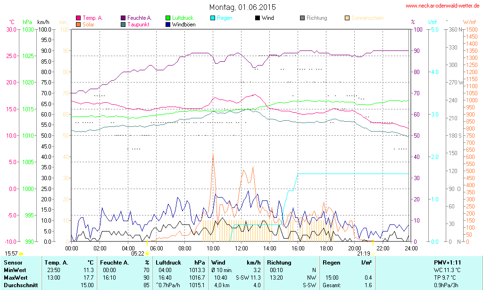The image size is (483, 290).
Task: Click the teal Taupunkt legend swatch
Action: pyautogui.click(x=123, y=24)
